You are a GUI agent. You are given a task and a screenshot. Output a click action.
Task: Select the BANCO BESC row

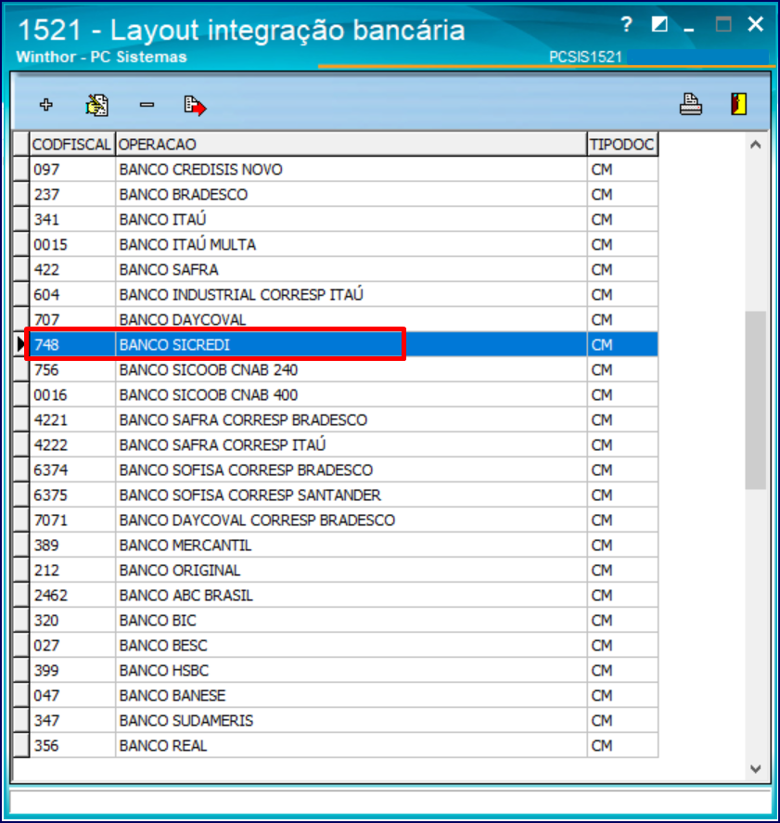[343, 646]
